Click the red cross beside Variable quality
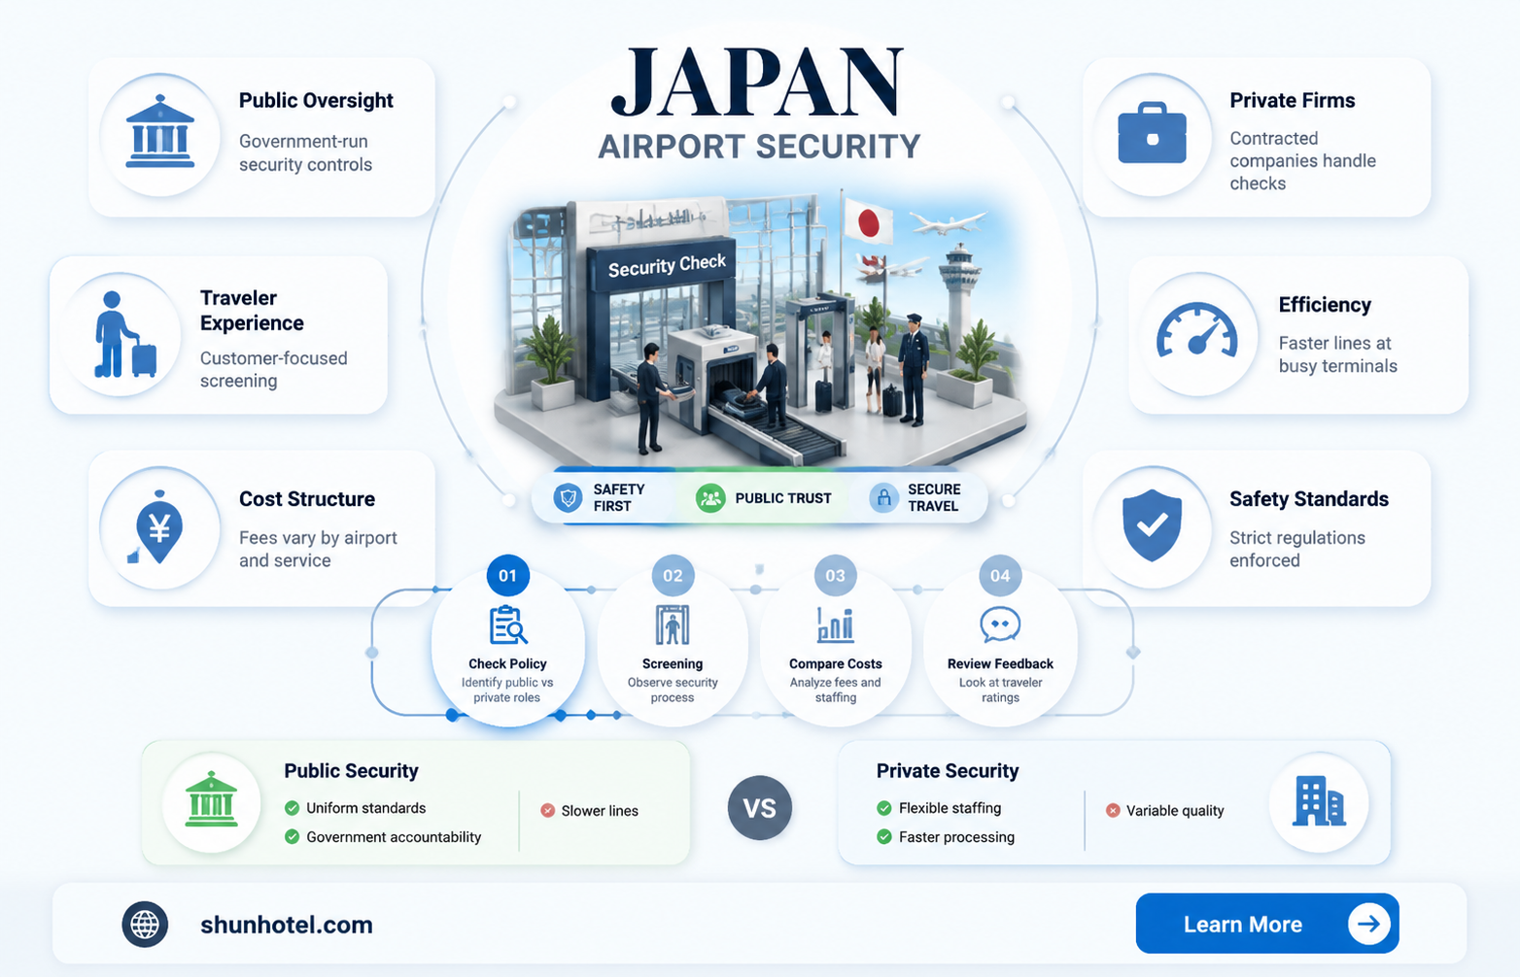1520x977 pixels. click(1113, 810)
